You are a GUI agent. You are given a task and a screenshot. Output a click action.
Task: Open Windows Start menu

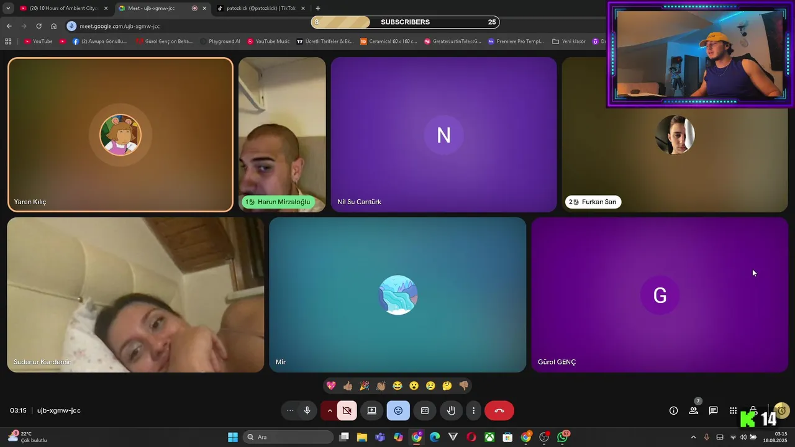(233, 437)
